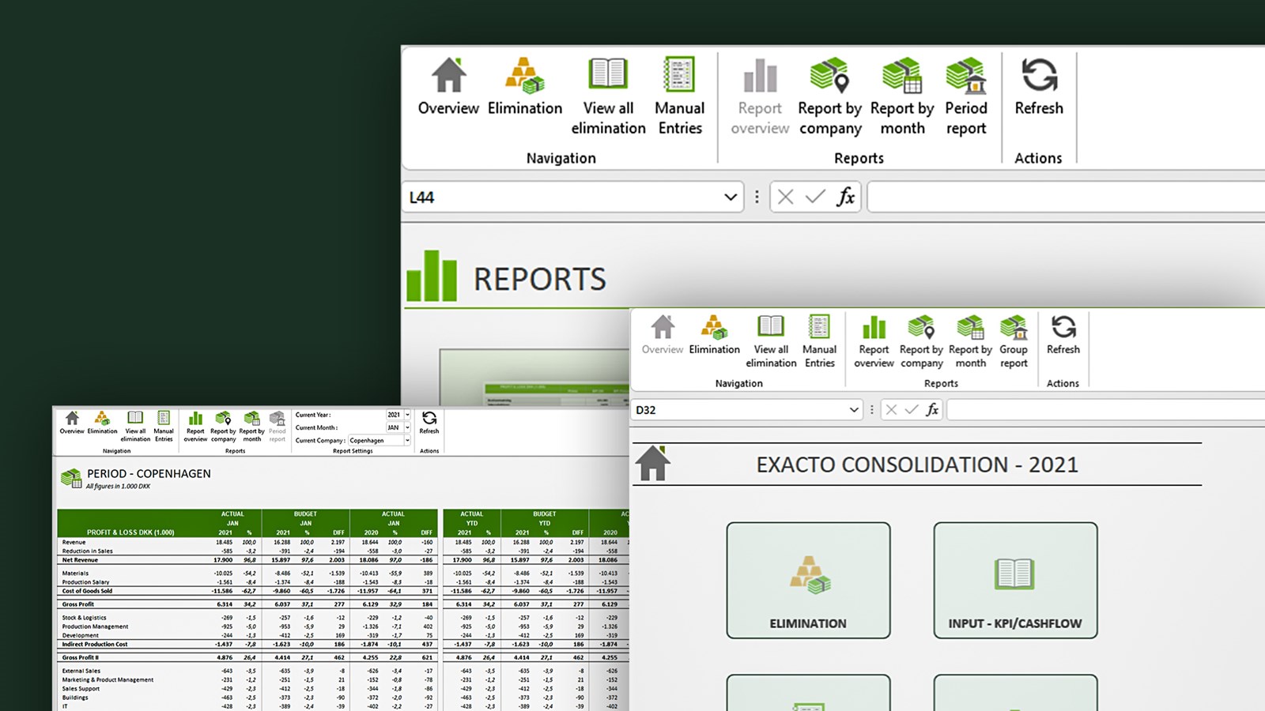1265x711 pixels.
Task: Open View all elimination in Reports window
Action: coord(608,96)
